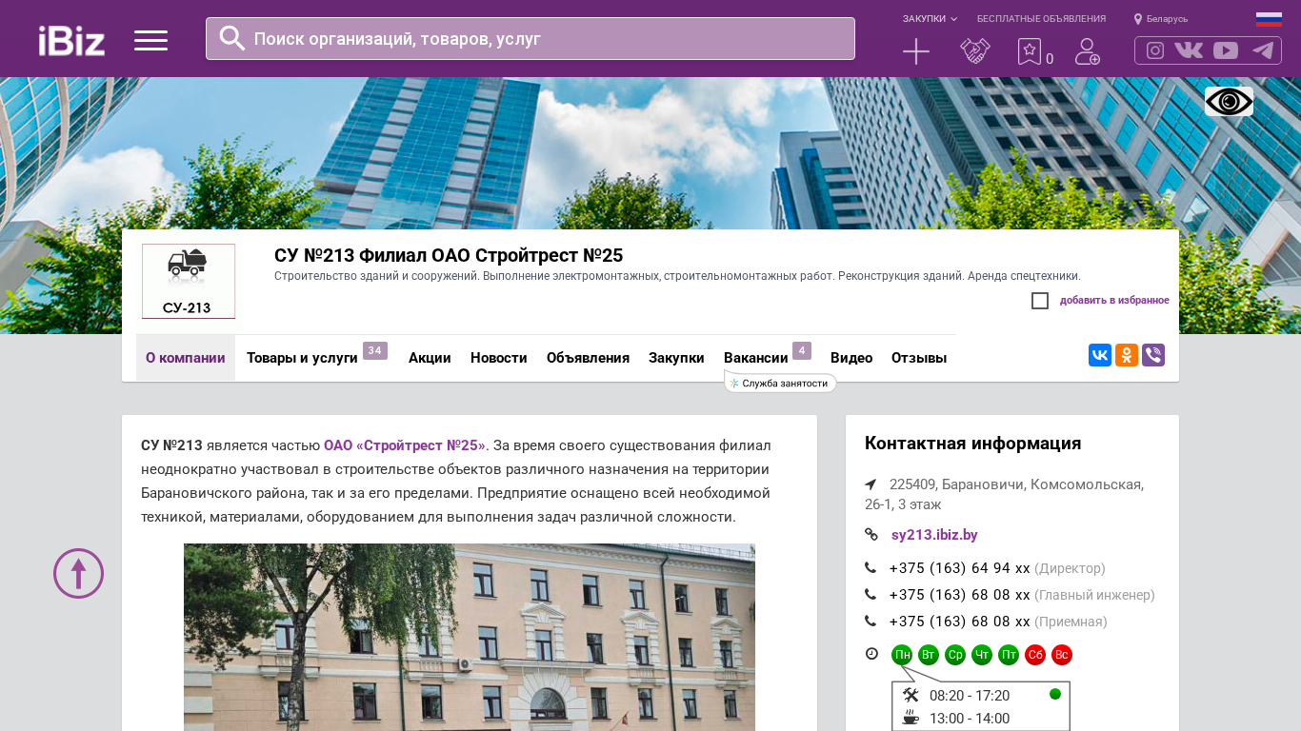Viewport: 1301px width, 731px height.
Task: Open iBiz YouTube channel icon
Action: (x=1226, y=50)
